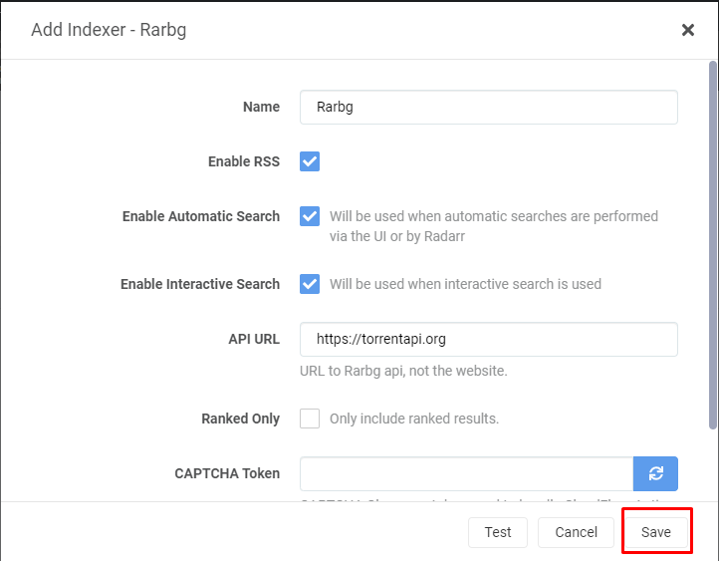
Task: Click the 'automatic searches are performed' help text
Action: click(x=551, y=216)
